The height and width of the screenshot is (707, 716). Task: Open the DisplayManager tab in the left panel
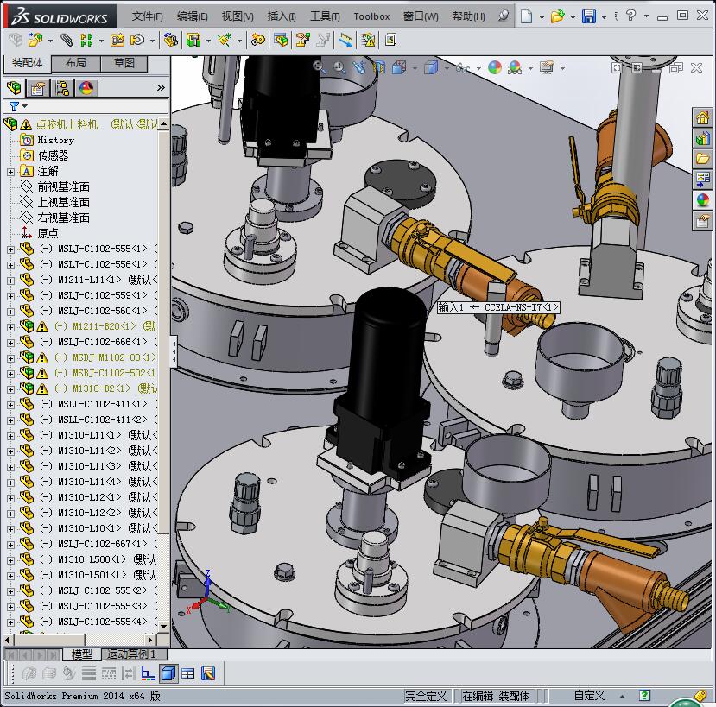(x=86, y=88)
